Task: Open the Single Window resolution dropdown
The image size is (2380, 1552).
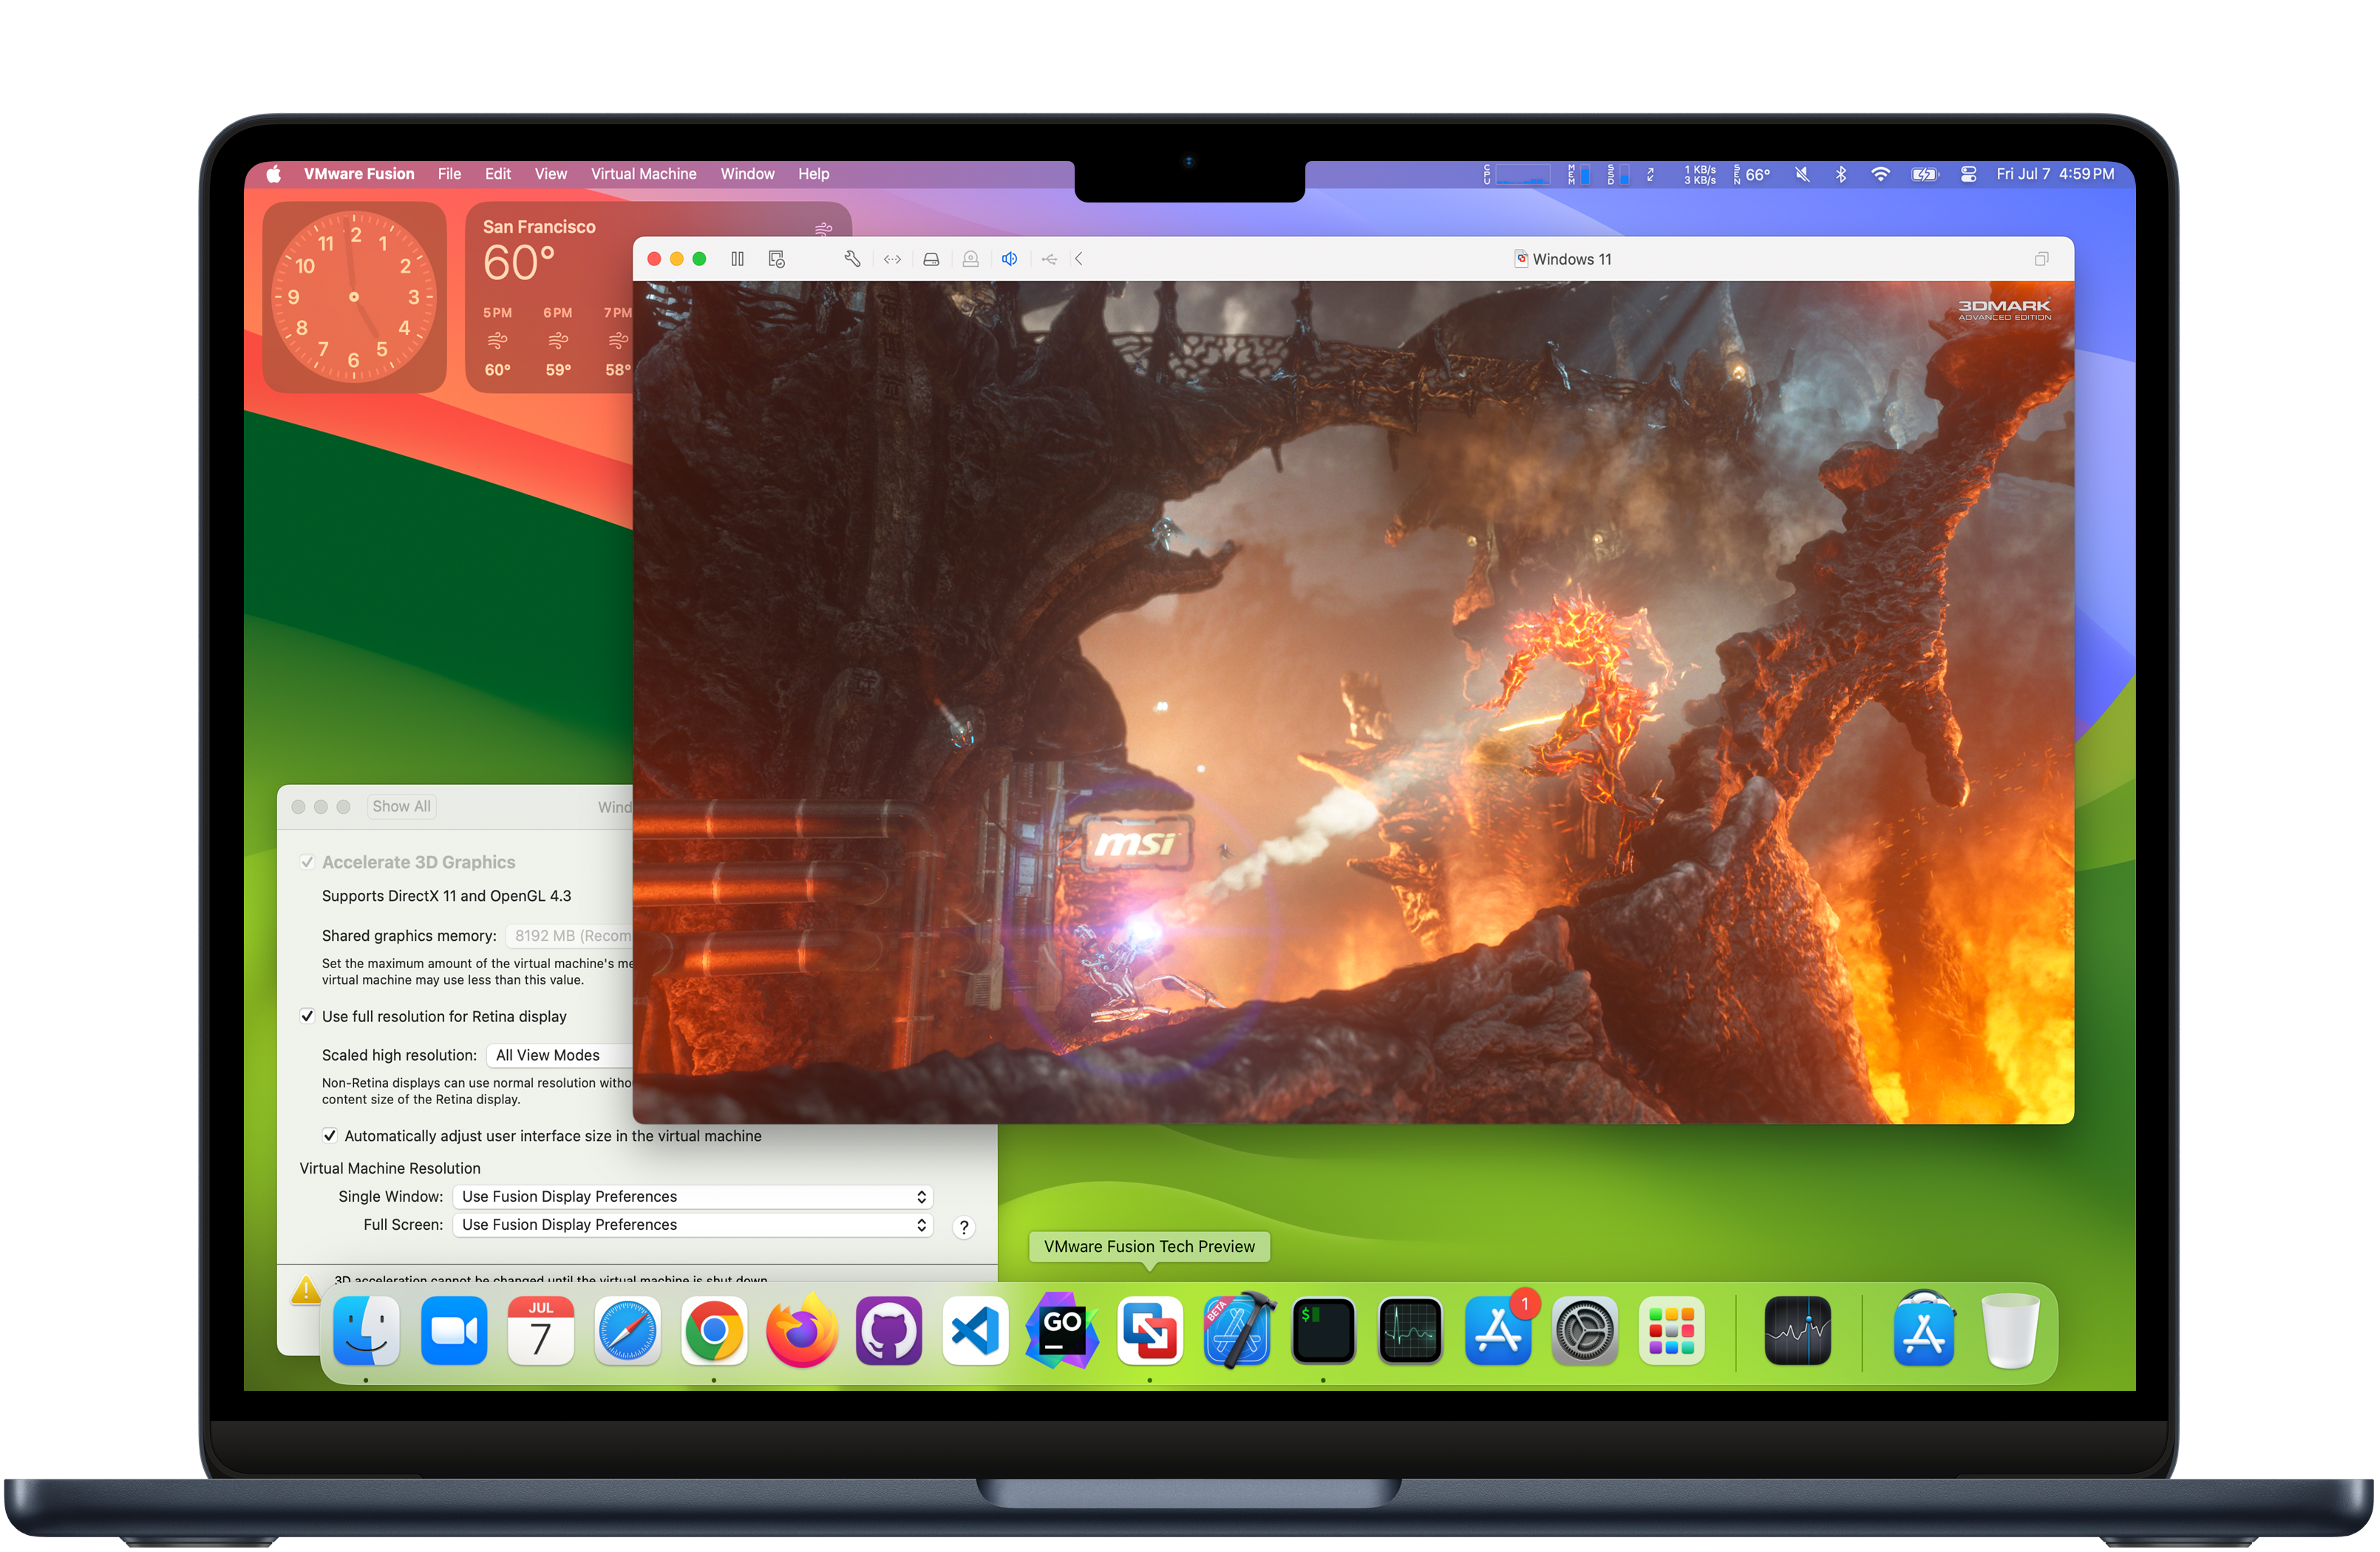Action: coord(692,1196)
